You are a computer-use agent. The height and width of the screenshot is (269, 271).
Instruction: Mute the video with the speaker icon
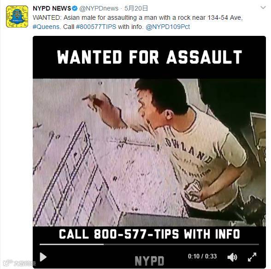tap(232, 258)
